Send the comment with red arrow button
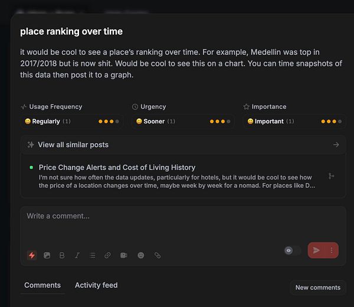354x307 pixels. [x=316, y=250]
